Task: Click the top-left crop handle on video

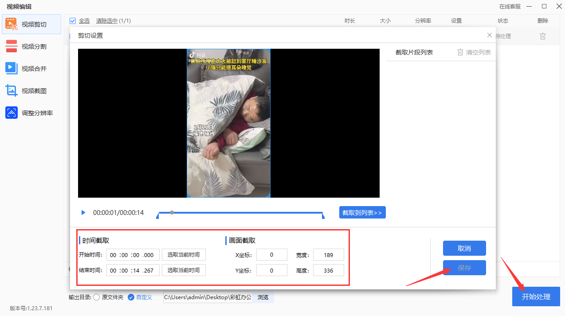Action: click(188, 50)
